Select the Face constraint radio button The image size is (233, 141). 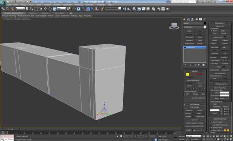coord(212,33)
